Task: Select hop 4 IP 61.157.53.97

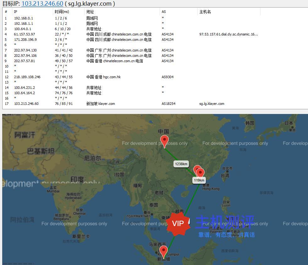Action: [x=25, y=34]
